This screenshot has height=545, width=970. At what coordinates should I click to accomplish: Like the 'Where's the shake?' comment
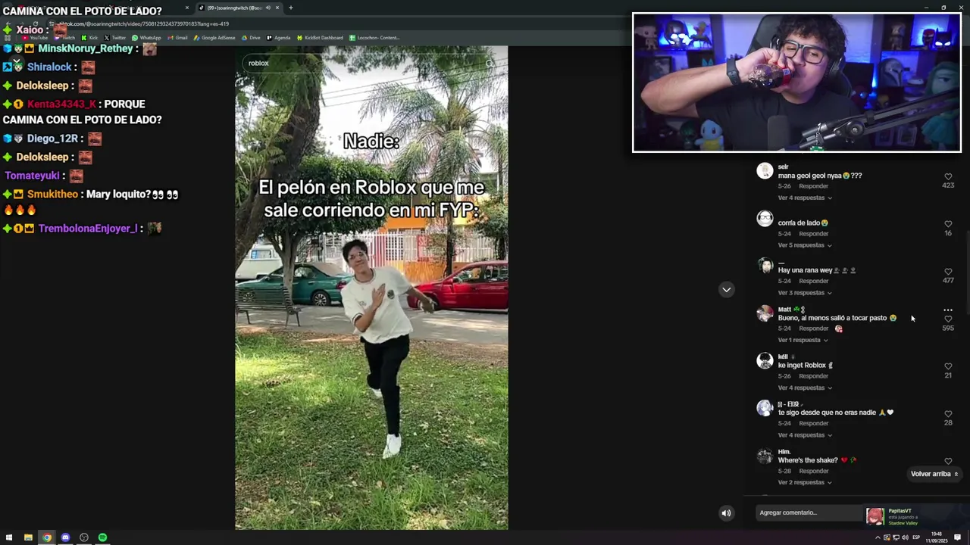tap(948, 461)
